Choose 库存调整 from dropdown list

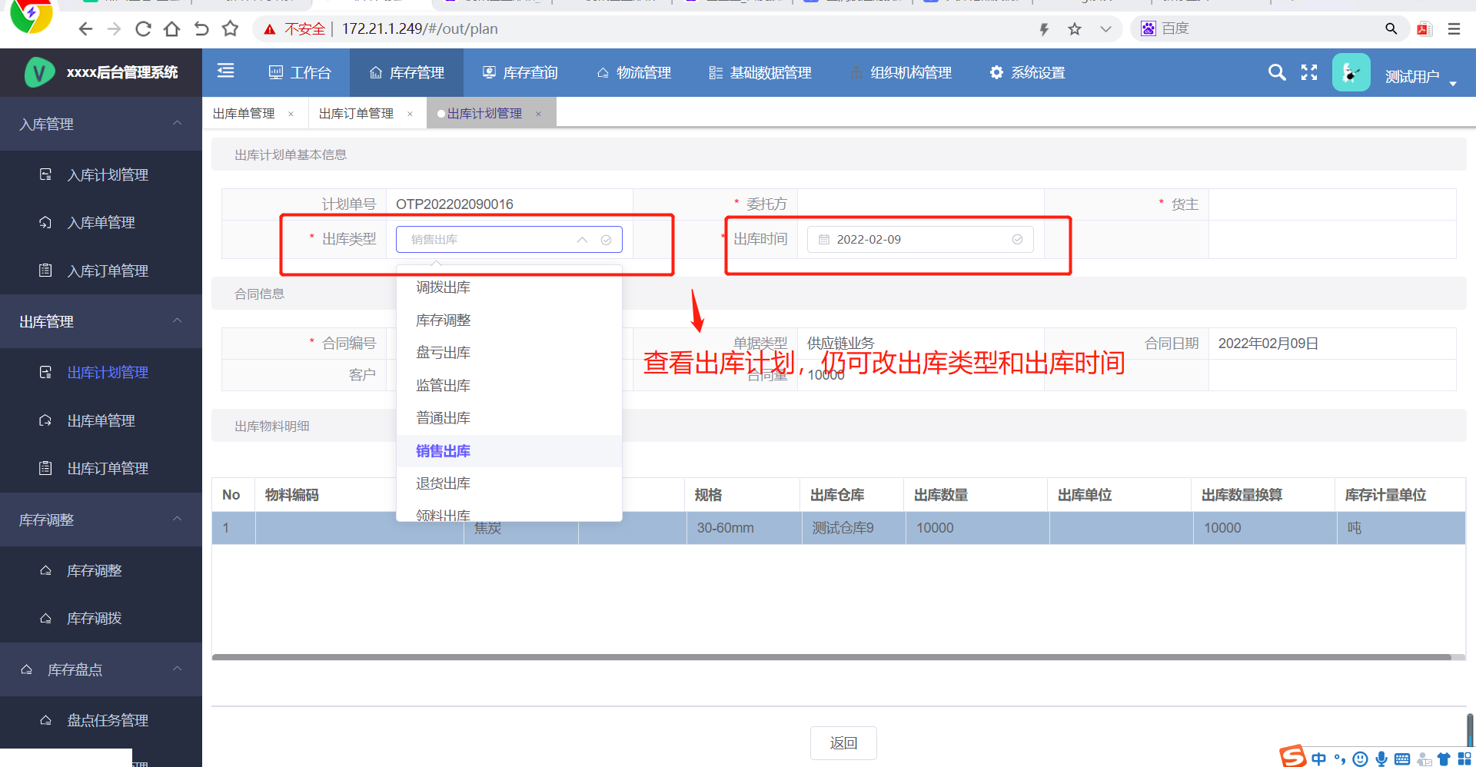(509, 320)
